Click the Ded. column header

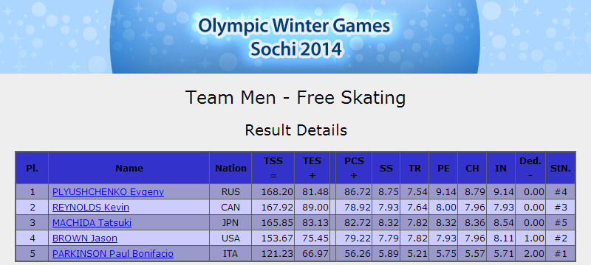coord(530,168)
